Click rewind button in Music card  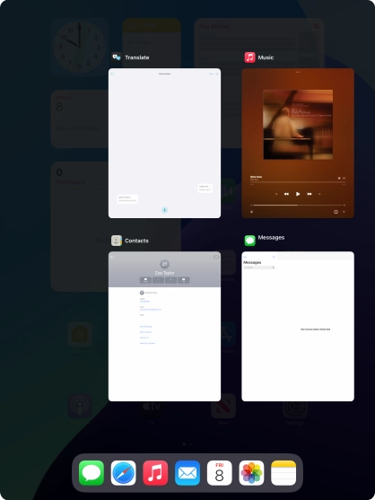tap(286, 194)
